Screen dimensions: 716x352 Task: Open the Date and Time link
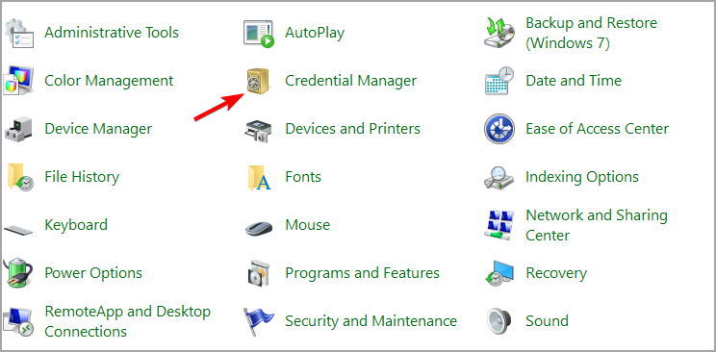(x=574, y=81)
